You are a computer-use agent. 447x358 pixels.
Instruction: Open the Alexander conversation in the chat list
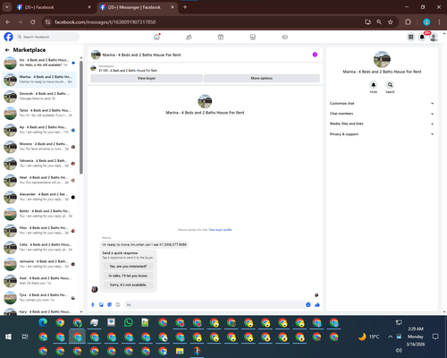coord(39,197)
